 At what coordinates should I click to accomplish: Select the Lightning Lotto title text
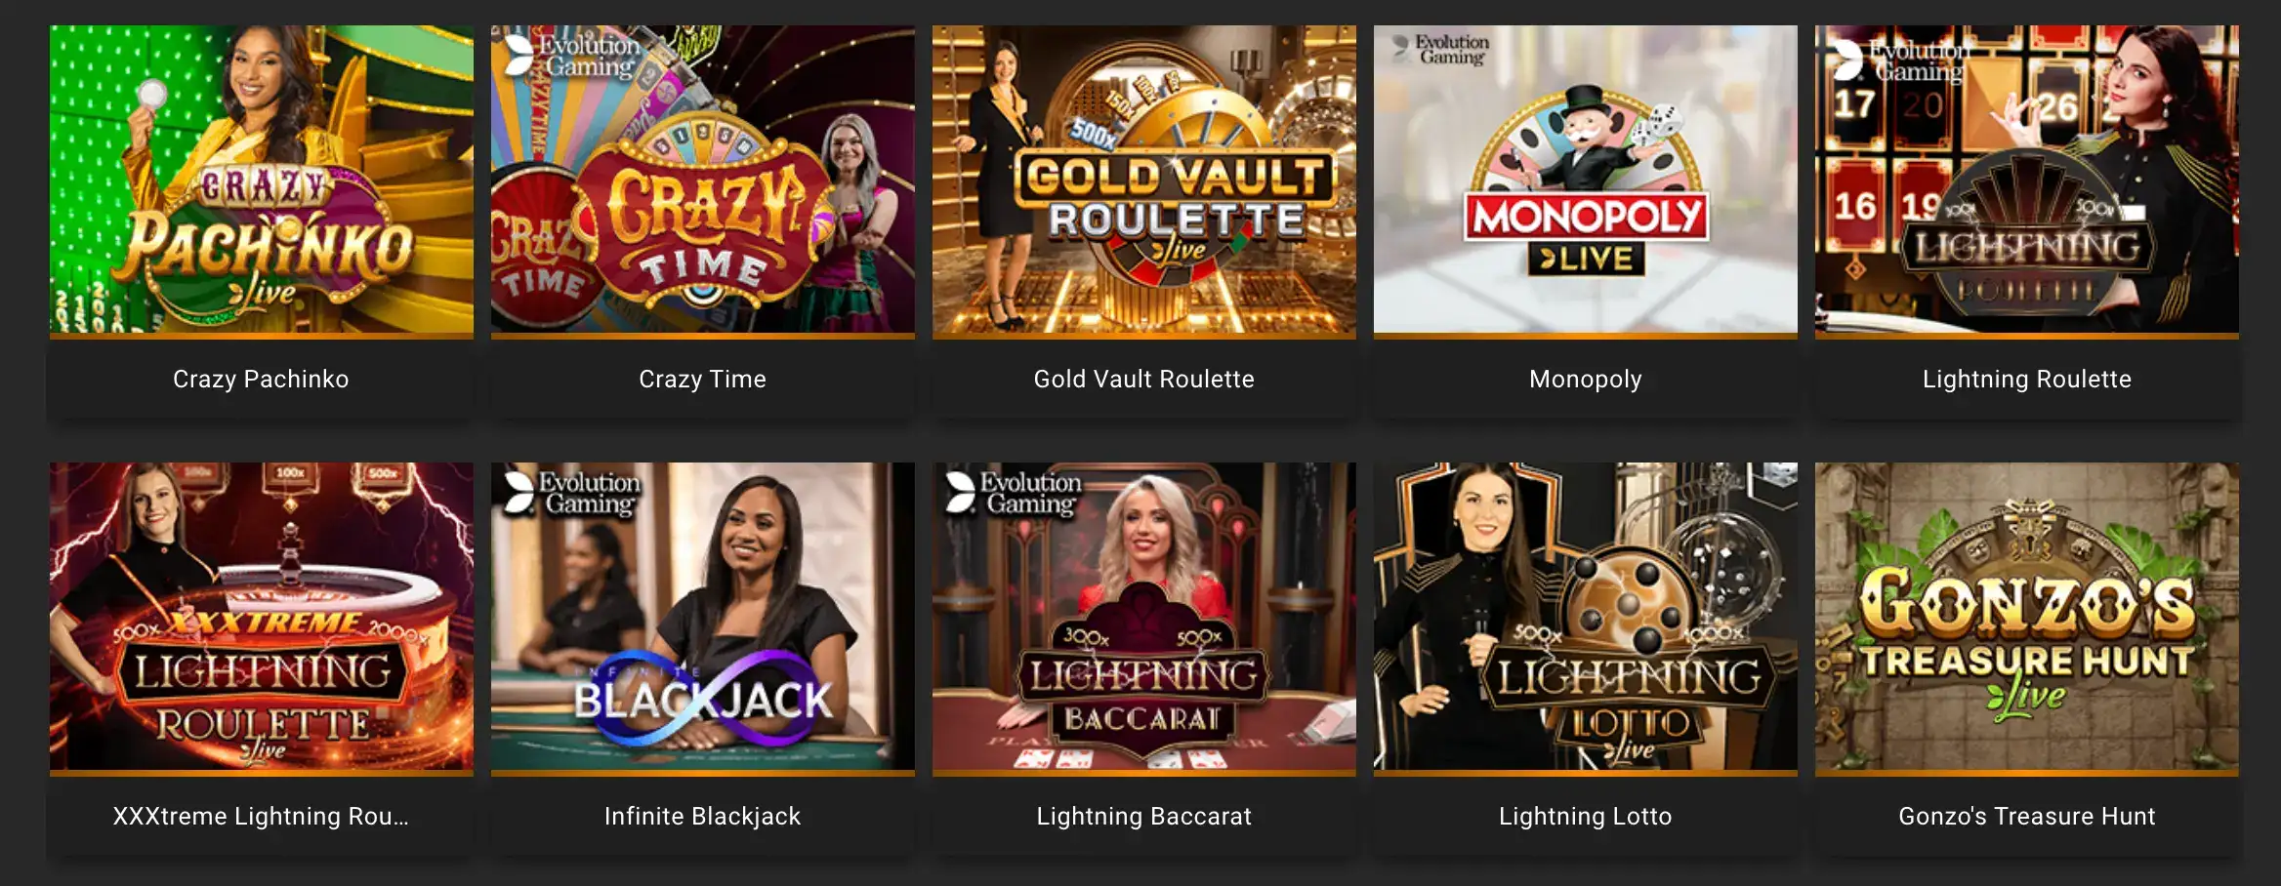click(1586, 817)
